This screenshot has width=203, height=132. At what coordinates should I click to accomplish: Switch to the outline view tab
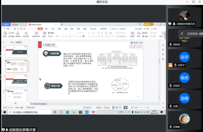coord(12,42)
